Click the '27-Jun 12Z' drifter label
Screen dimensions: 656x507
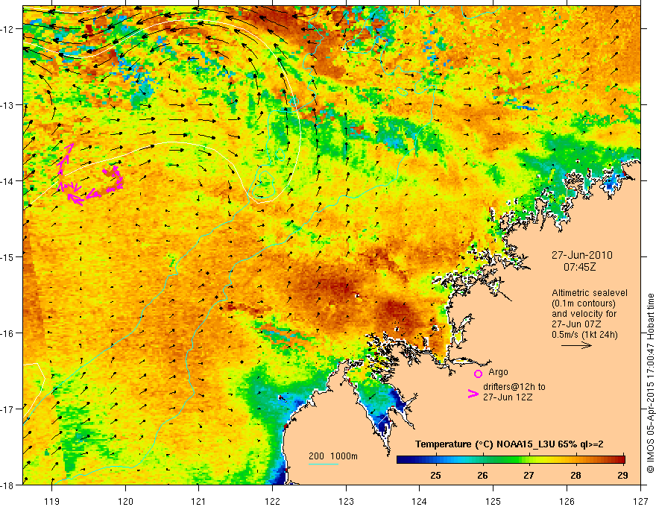pyautogui.click(x=508, y=397)
